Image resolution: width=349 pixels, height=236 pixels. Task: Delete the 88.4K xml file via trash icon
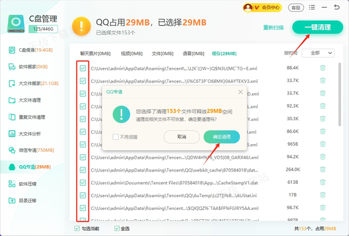tap(322, 68)
